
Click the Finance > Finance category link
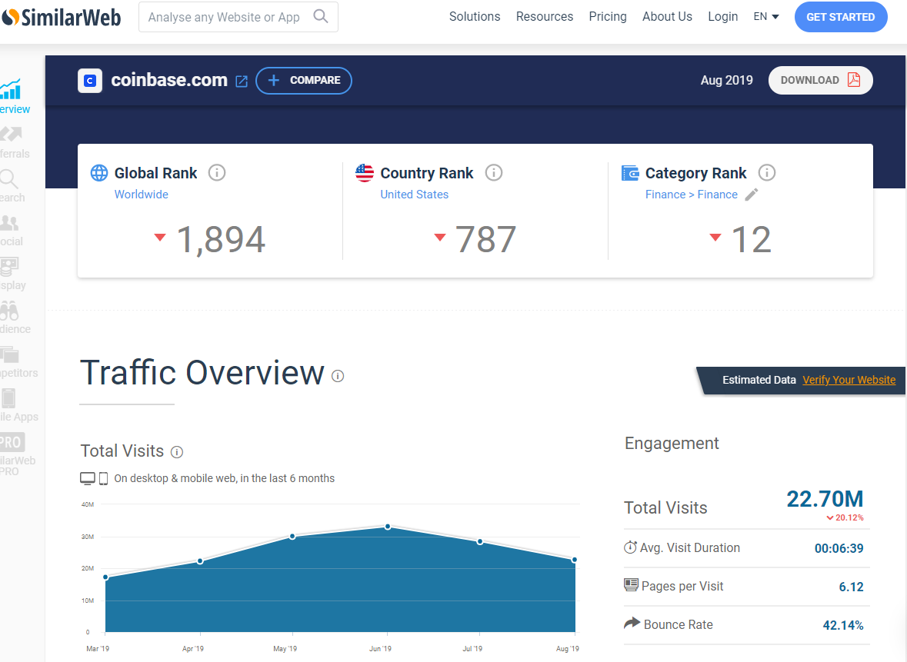[x=692, y=195]
